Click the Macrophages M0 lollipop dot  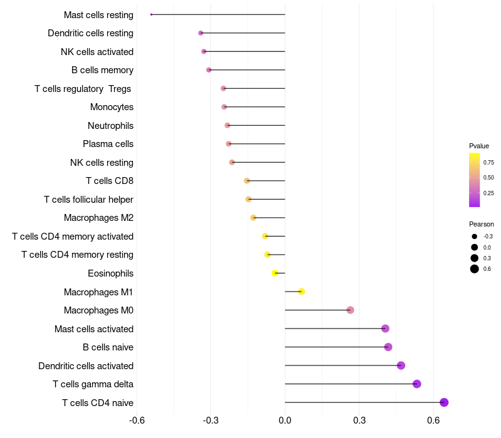point(350,310)
